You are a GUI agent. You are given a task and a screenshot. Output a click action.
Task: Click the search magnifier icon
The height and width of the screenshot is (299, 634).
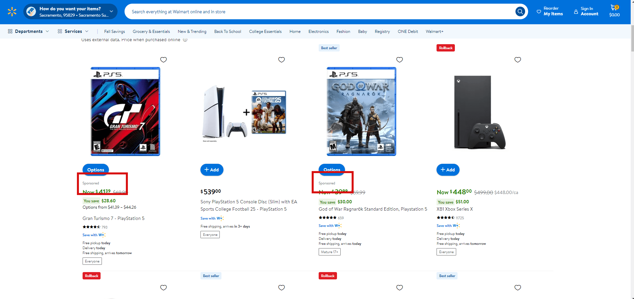pos(520,12)
